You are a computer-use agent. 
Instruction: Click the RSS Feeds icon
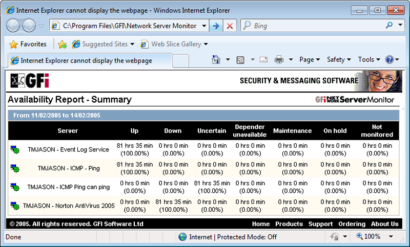240,60
